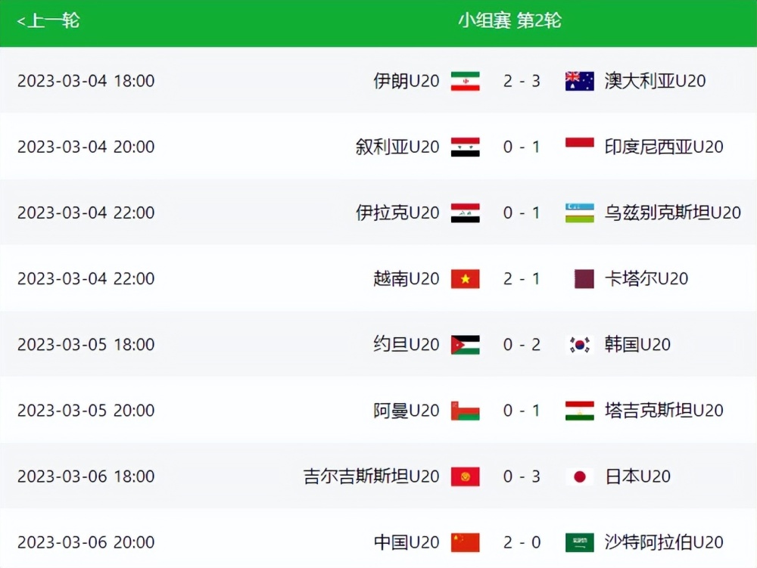Click the China U20 flag icon
The height and width of the screenshot is (568, 757).
coord(465,542)
